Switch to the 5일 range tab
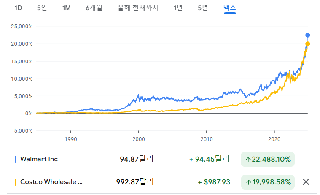320x195 pixels. [42, 8]
